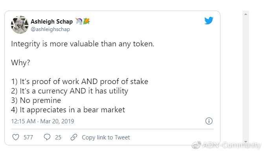
Task: Open the 12:15 AM · Mar 20, 2019 timestamp
Action: (x=42, y=121)
